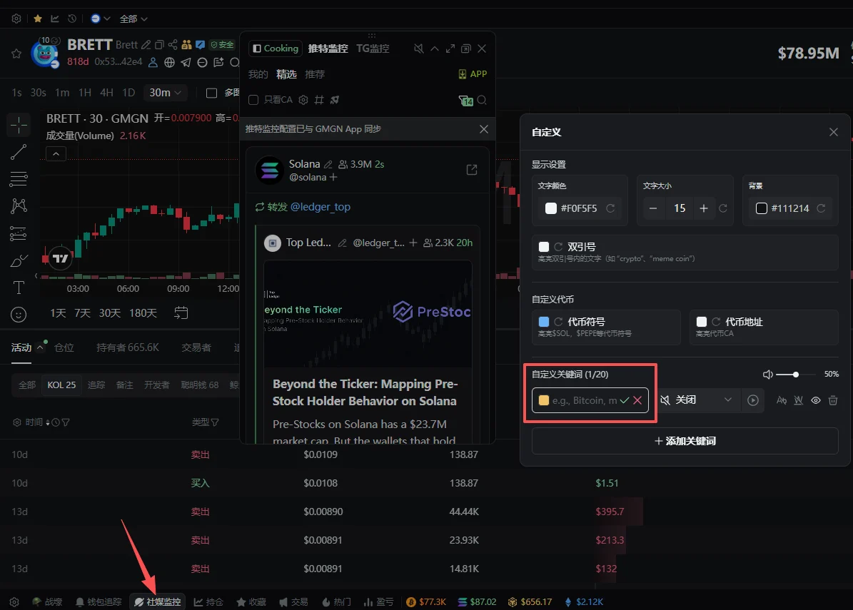Collapse the volume indicator pane

click(56, 154)
